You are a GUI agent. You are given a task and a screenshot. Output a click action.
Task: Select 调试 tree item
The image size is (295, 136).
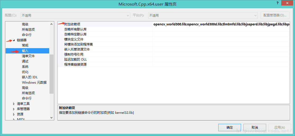[x=25, y=61]
